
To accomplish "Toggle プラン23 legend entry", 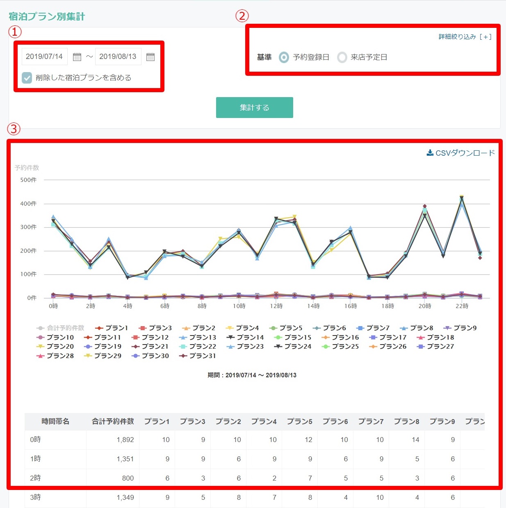I will pyautogui.click(x=245, y=346).
